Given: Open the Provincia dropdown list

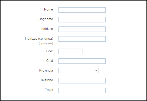Looking at the screenshot, I should [79, 70].
